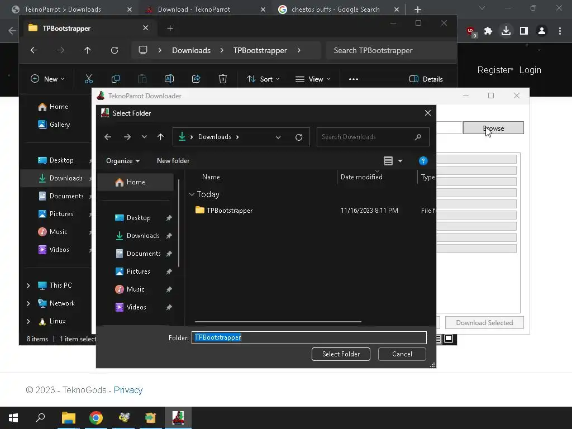Open View dropdown in File Explorer
The height and width of the screenshot is (429, 572).
[x=313, y=79]
